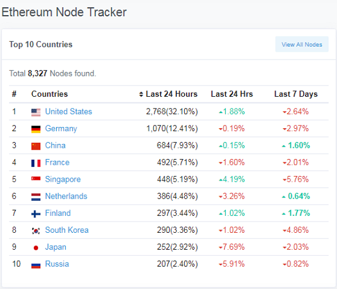This screenshot has width=337, height=289.
Task: Click the Last 24 Hrs column header
Action: 231,94
